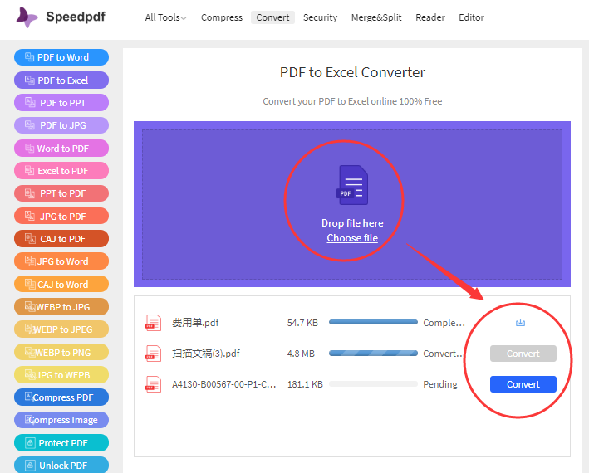Select the JPG to WEPB tool
The height and width of the screenshot is (473, 589).
click(61, 375)
